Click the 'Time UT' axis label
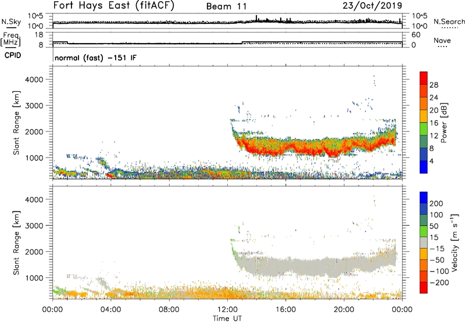465x322 pixels. point(227,319)
